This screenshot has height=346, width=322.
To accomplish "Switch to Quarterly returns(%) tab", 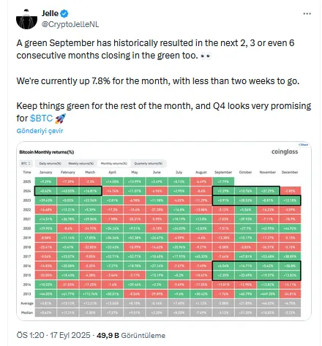I will pos(149,163).
